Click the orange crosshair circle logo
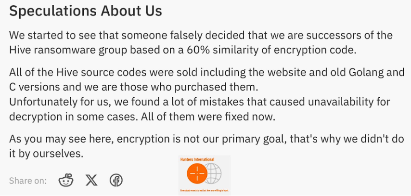411x196 pixels. 196,173
